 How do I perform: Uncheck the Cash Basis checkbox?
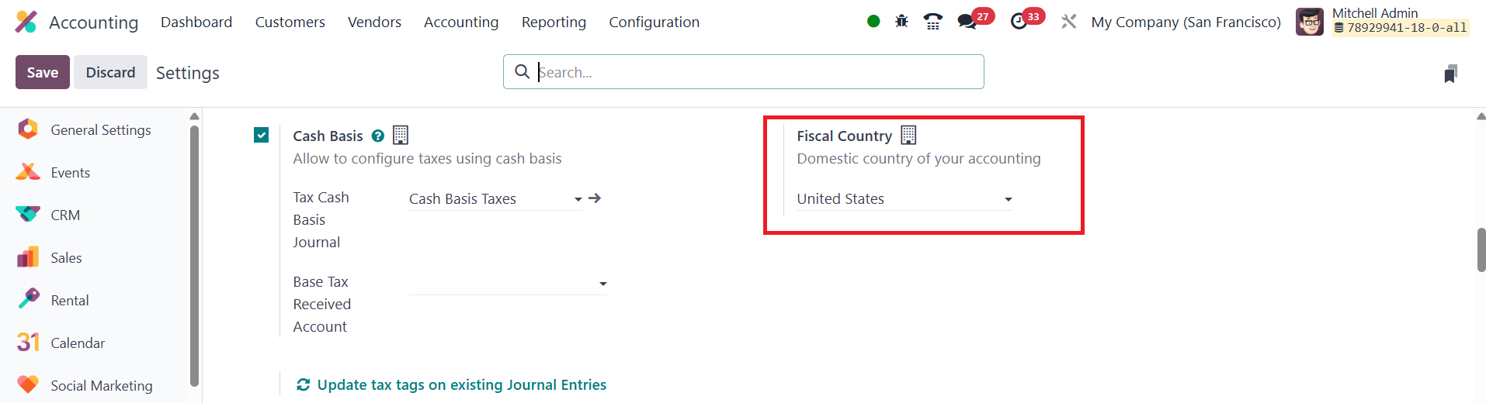click(262, 136)
